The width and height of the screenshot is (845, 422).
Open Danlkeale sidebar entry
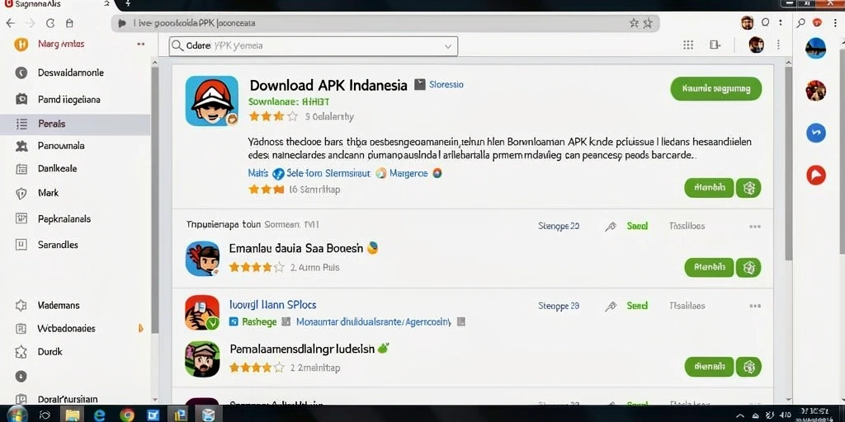pyautogui.click(x=57, y=168)
